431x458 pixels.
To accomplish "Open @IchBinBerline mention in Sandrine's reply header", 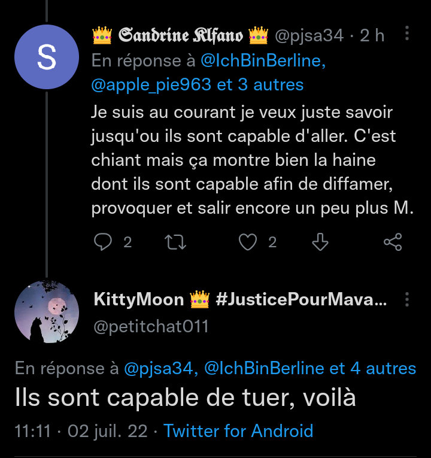I will (263, 61).
